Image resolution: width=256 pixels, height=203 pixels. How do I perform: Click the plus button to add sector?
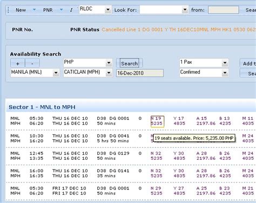point(17,63)
